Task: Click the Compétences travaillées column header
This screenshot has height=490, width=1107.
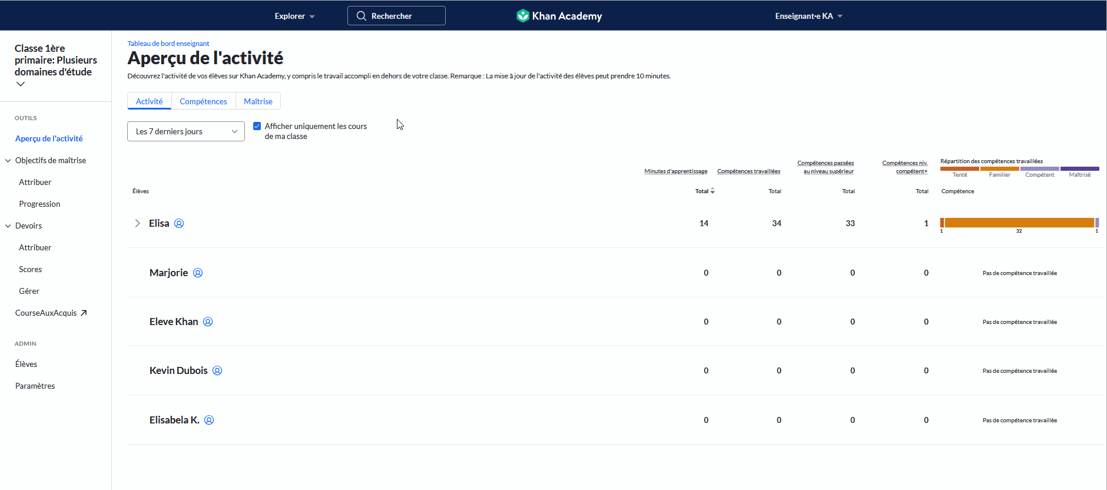Action: coord(749,171)
